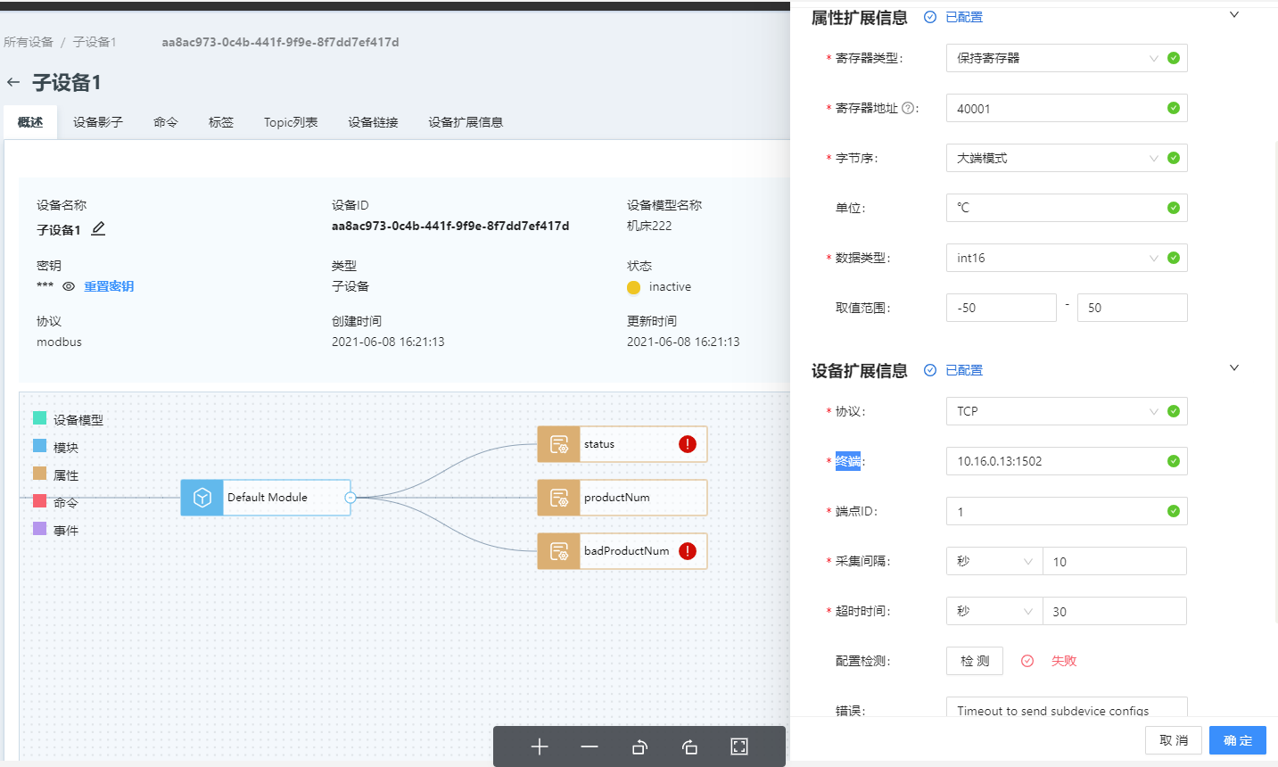Click the fullscreen fit icon in canvas toolbar
This screenshot has height=767, width=1278.
coord(739,746)
